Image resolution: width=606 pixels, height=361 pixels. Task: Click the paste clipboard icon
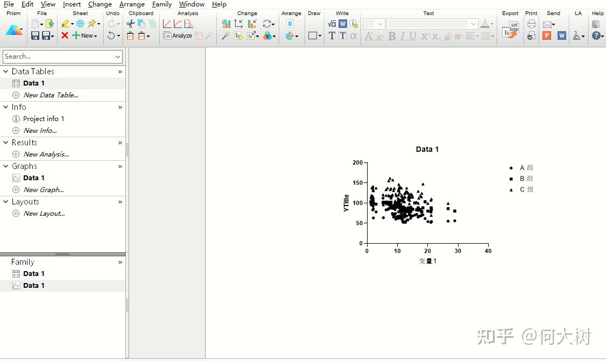130,36
